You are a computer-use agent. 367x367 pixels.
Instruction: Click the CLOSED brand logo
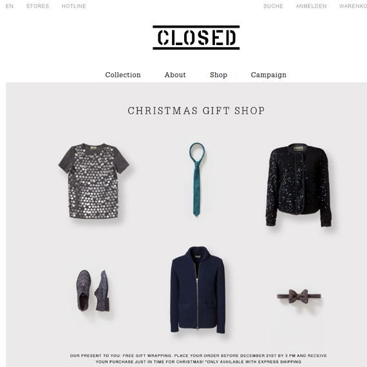196,37
